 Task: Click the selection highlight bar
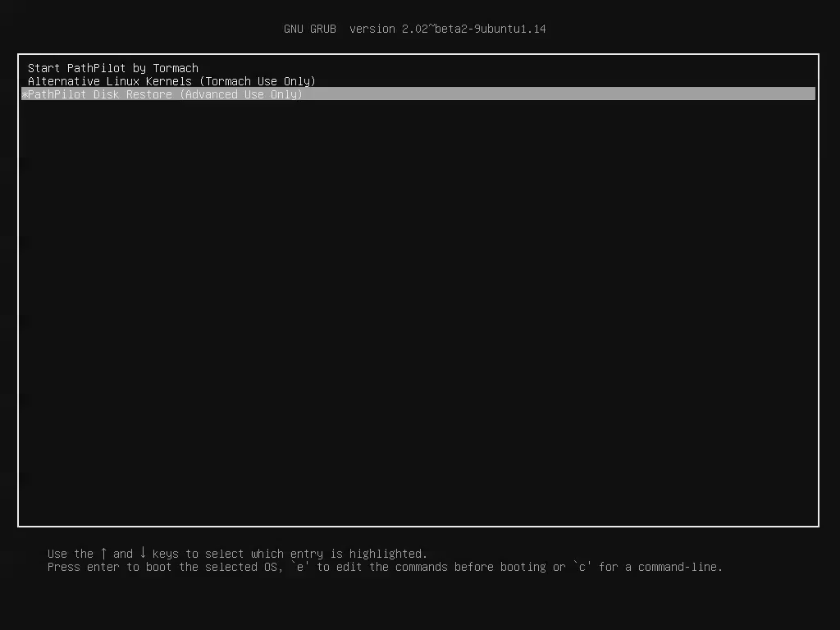pyautogui.click(x=492, y=94)
